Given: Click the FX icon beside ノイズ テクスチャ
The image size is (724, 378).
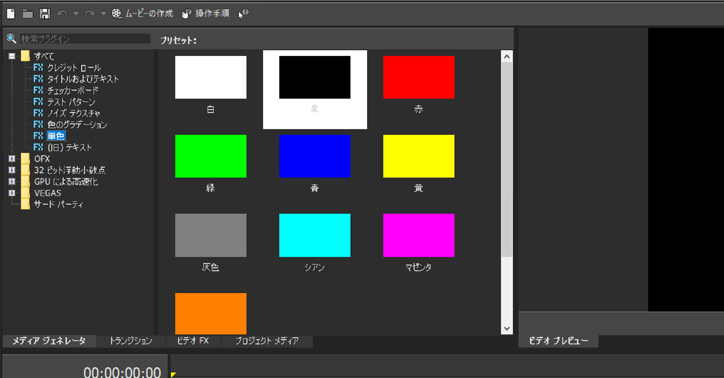Looking at the screenshot, I should tap(38, 113).
